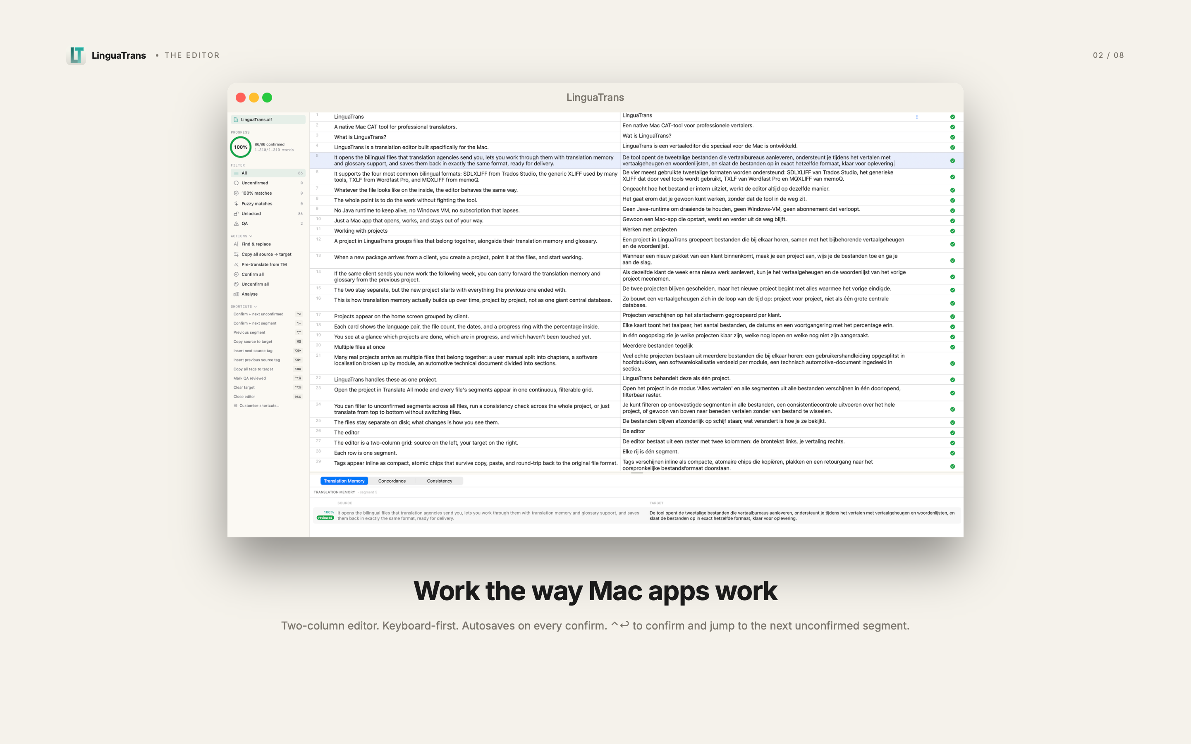Click the Unlocked padlock icon
The height and width of the screenshot is (744, 1191).
236,214
